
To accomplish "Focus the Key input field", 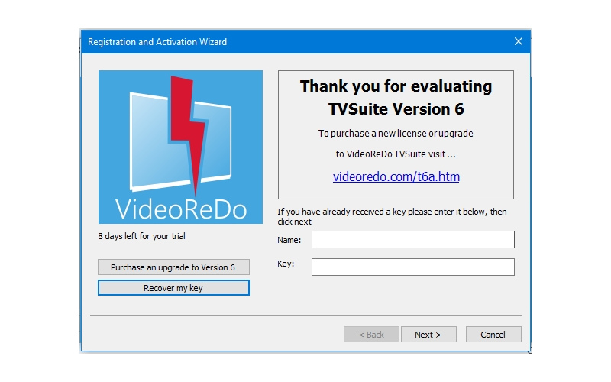I will [412, 267].
